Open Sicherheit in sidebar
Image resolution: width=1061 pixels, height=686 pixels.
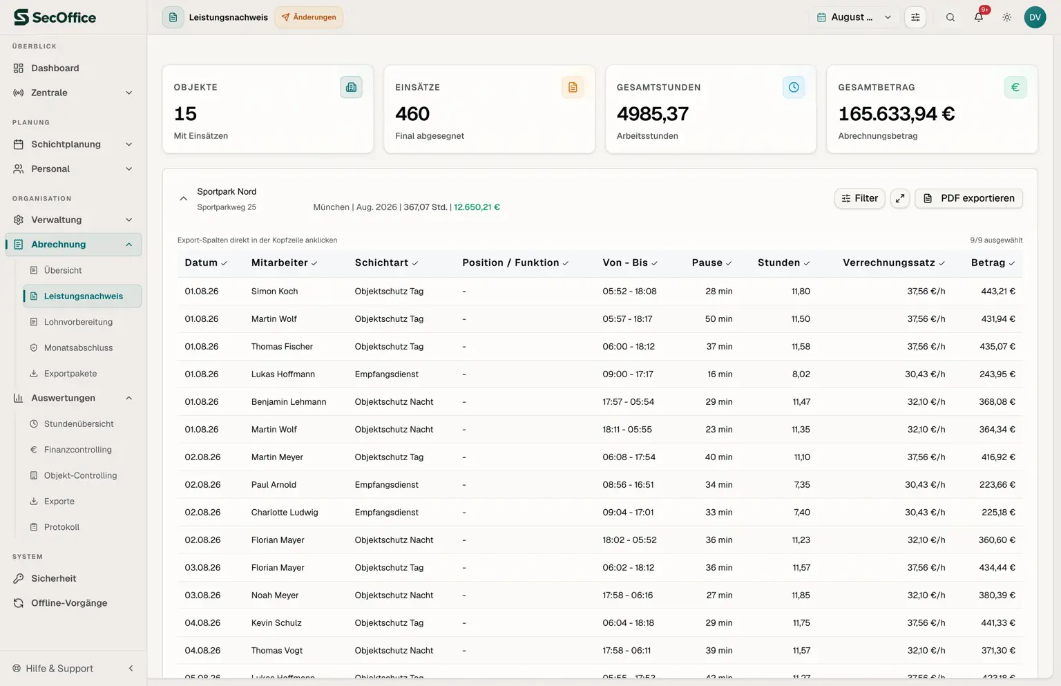click(x=73, y=578)
